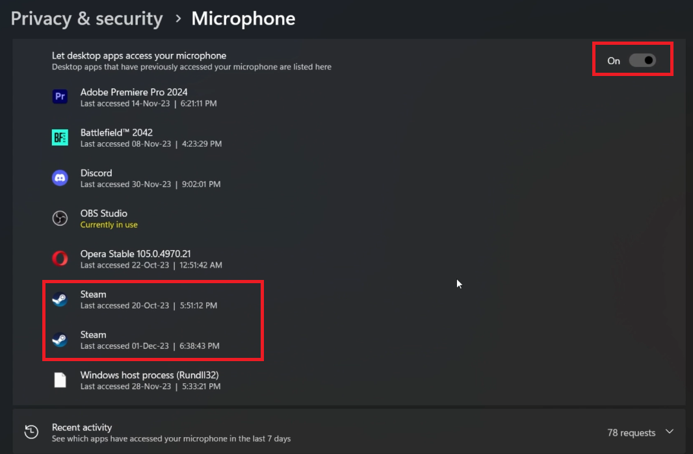
Task: Click the 'Currently in use' status text
Action: pos(109,225)
